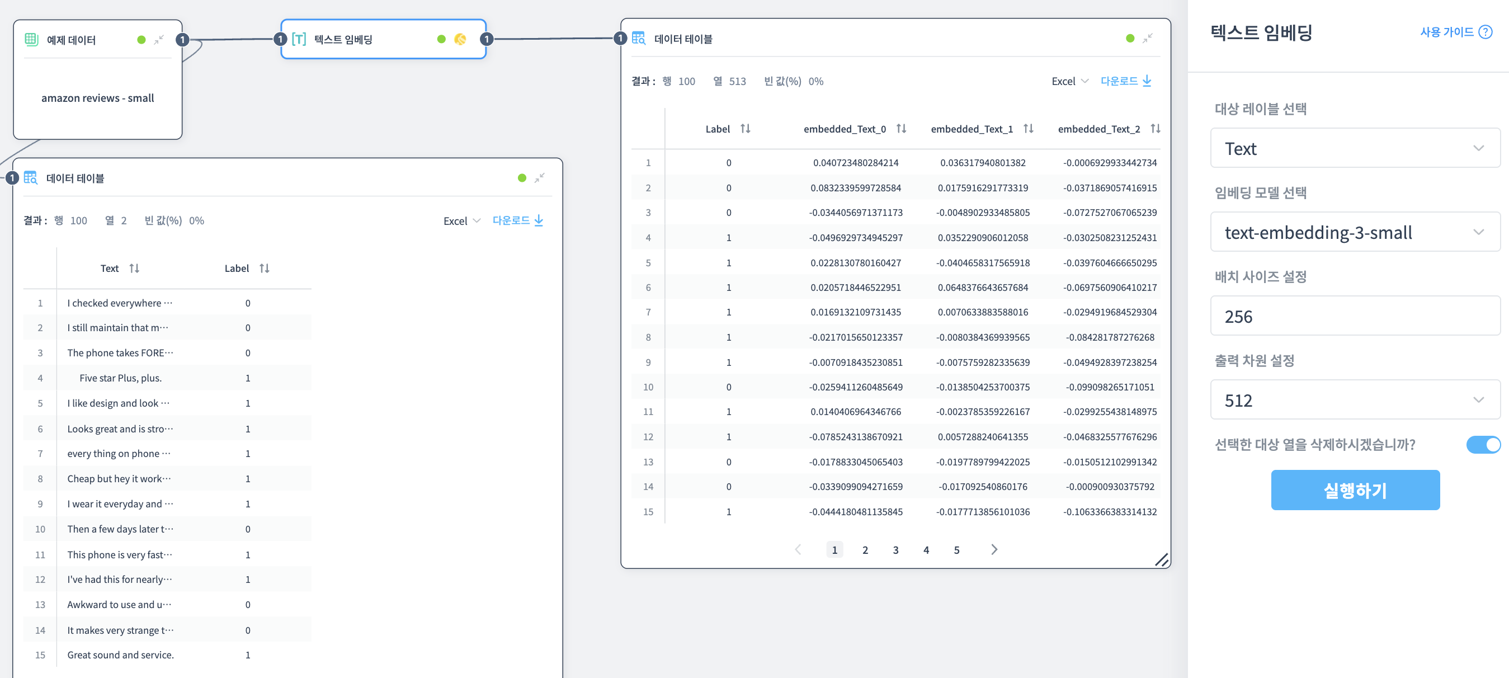Sort the Text column in left table
Viewport: 1509px width, 678px height.
(134, 269)
